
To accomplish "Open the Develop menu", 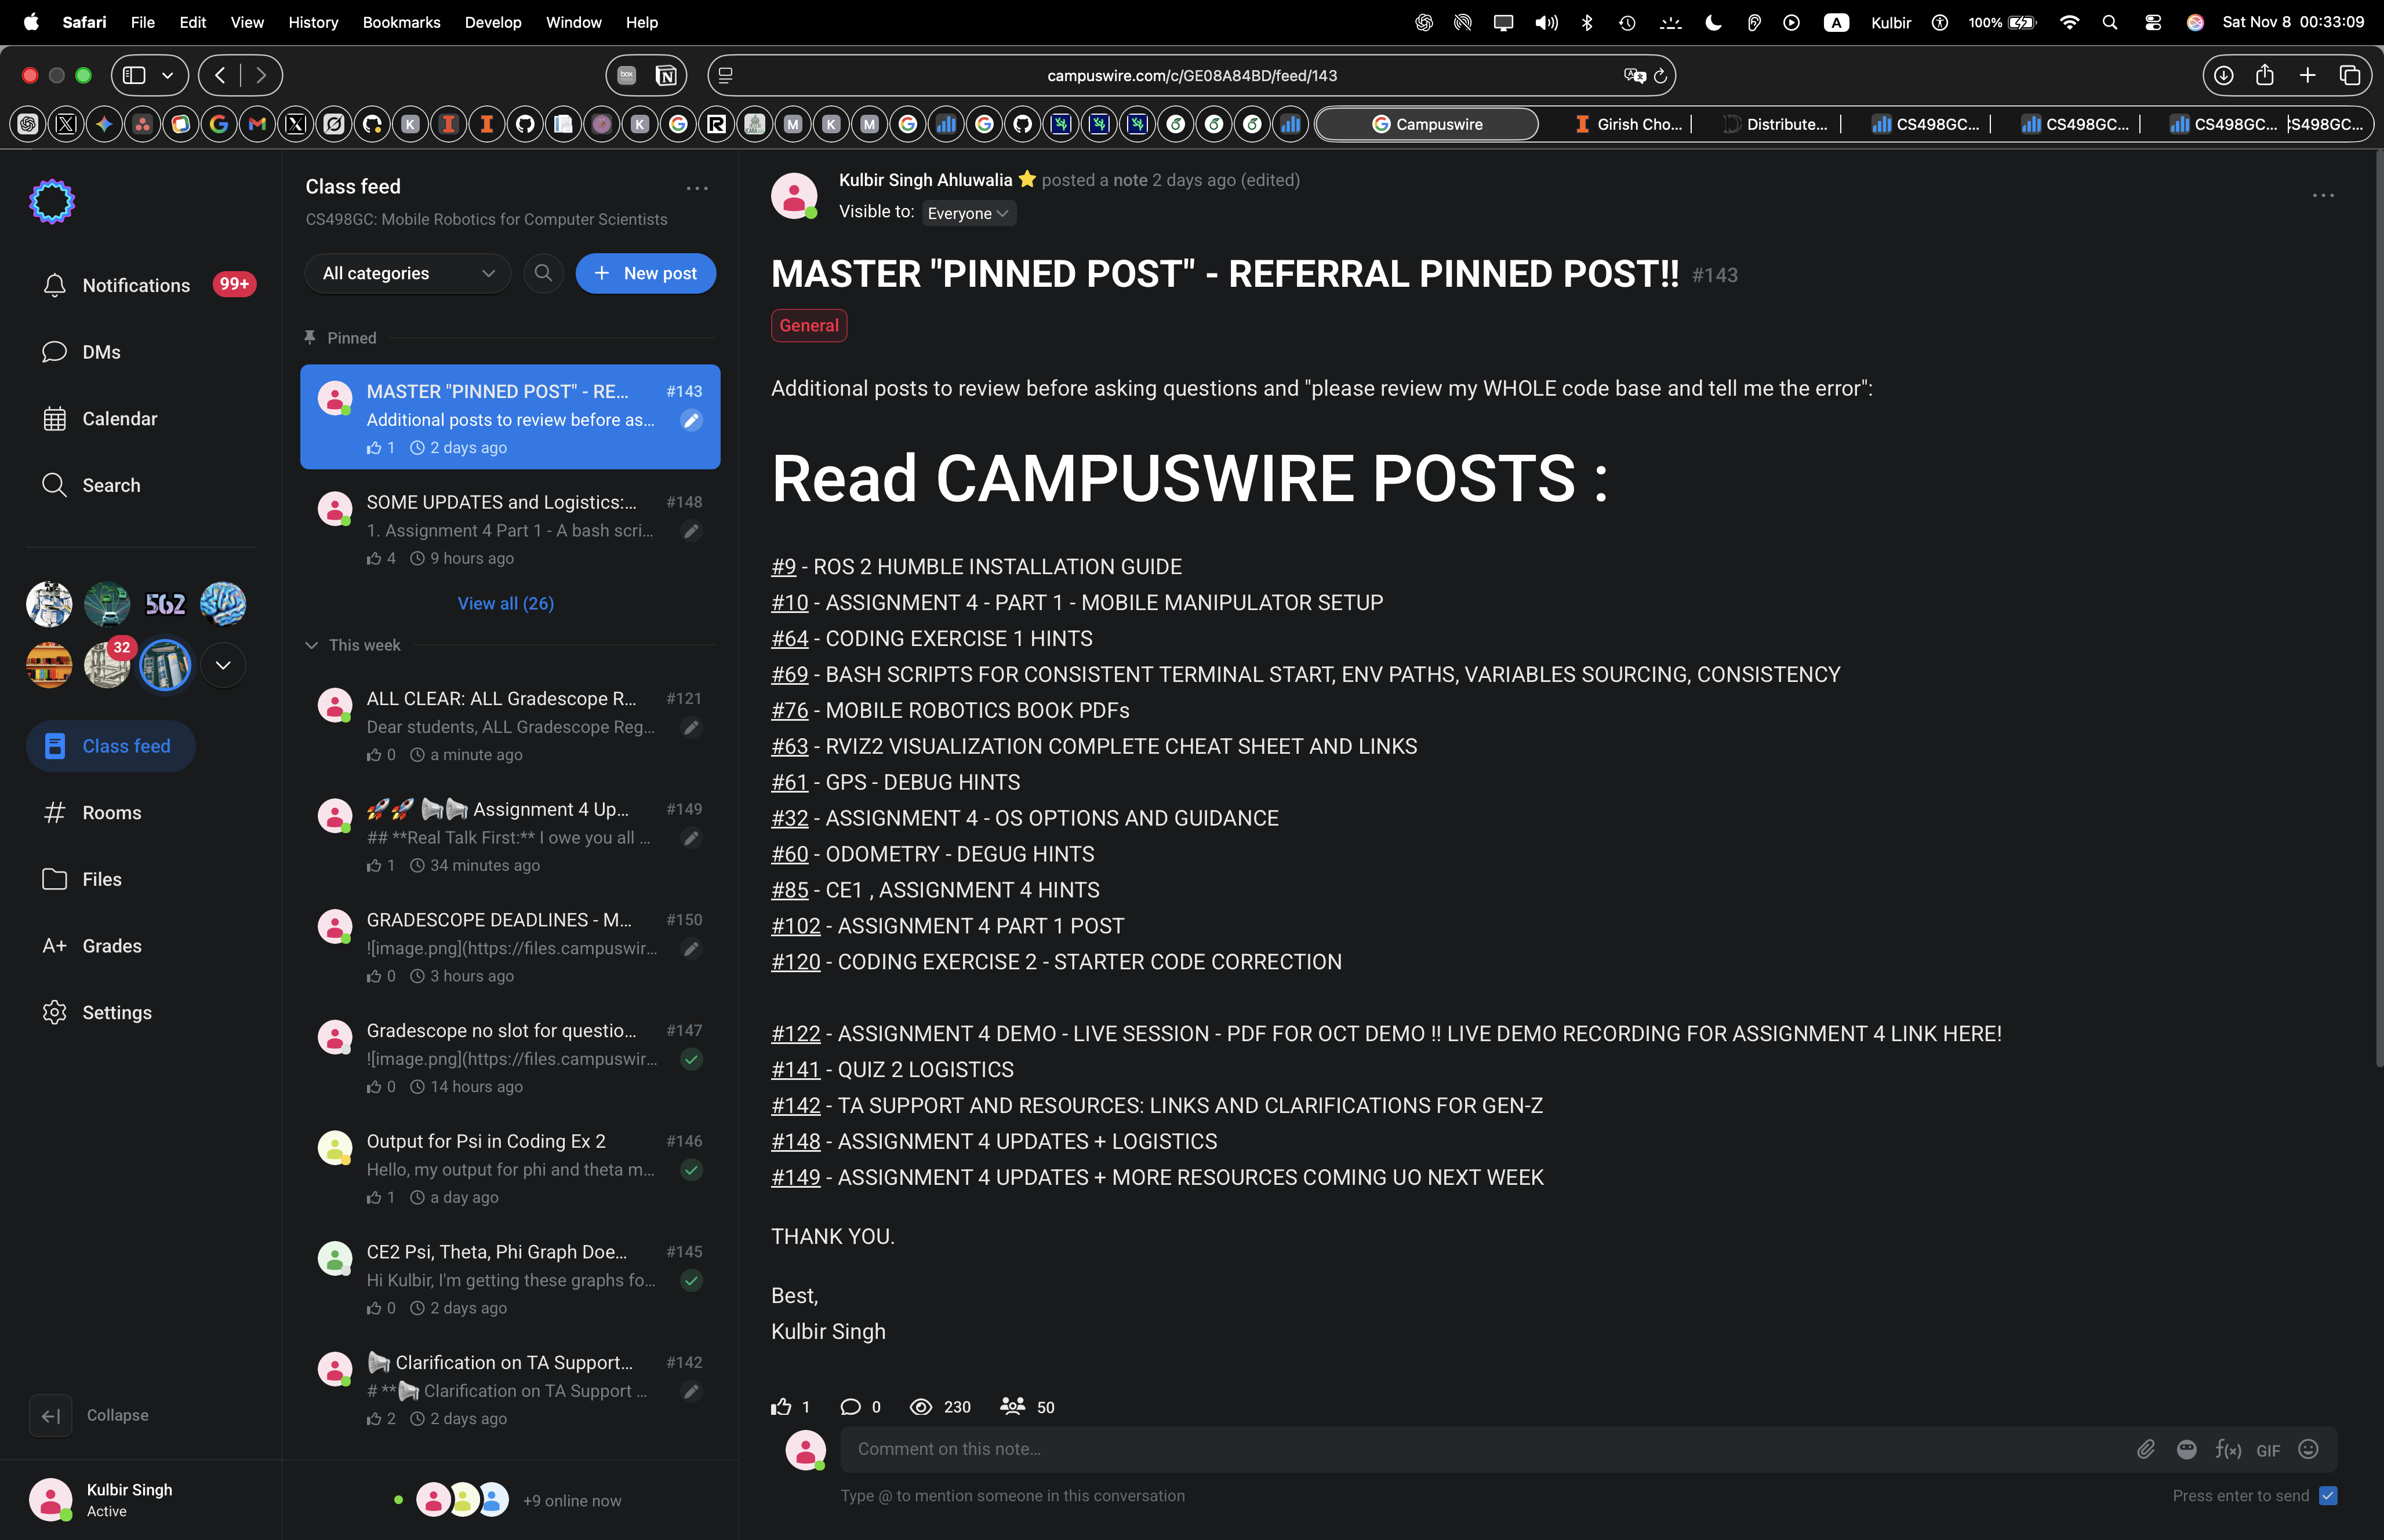I will (493, 22).
